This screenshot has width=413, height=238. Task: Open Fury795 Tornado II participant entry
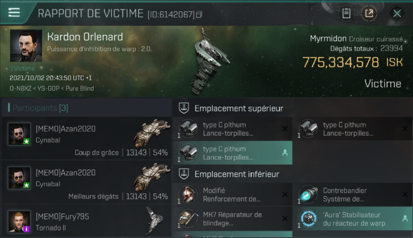(86, 221)
